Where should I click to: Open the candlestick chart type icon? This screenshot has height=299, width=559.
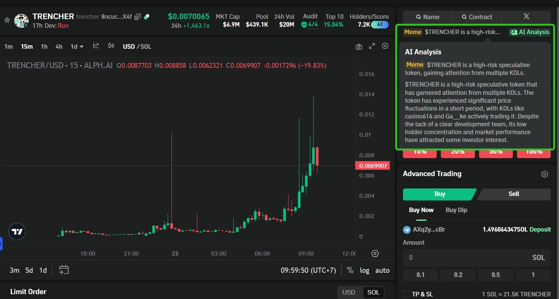click(x=111, y=46)
